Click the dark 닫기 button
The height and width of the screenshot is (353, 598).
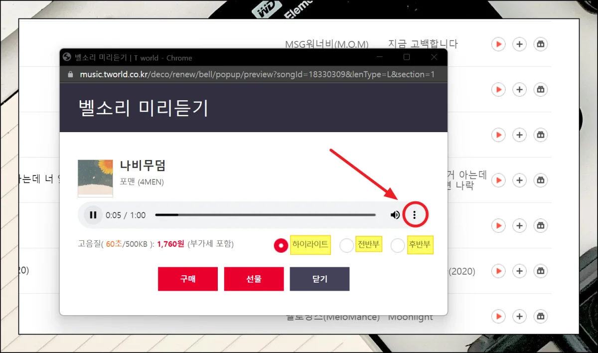click(319, 279)
